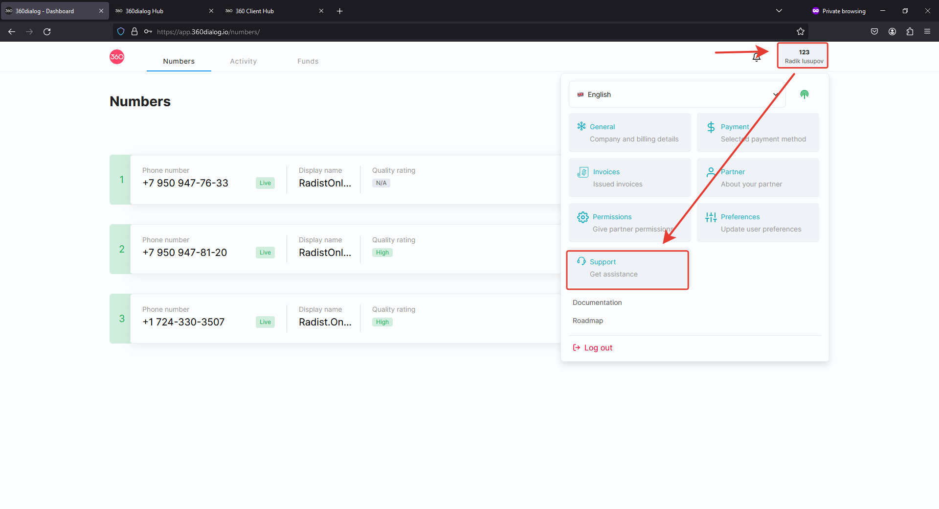Bookmark this page with the star
939x509 pixels.
pos(801,32)
